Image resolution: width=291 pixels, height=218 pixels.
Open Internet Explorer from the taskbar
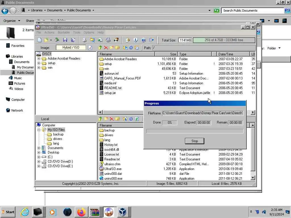(25, 212)
